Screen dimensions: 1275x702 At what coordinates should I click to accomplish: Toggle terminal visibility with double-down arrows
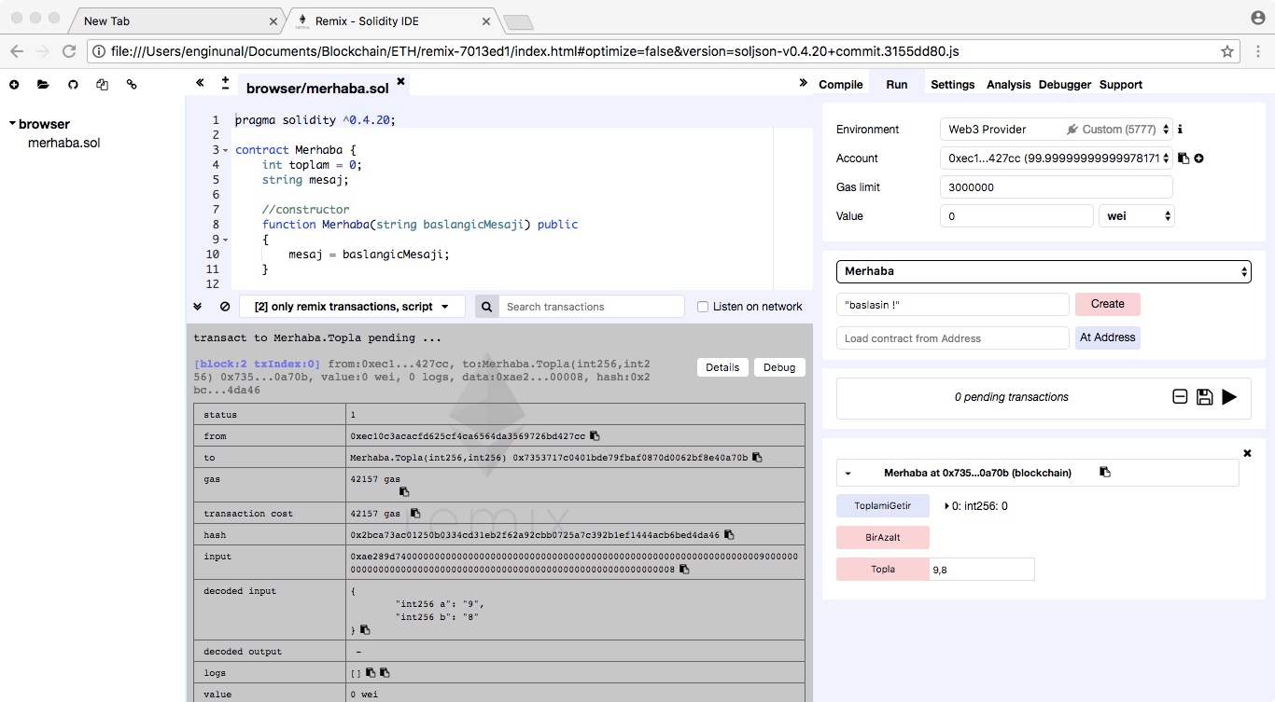(x=198, y=307)
